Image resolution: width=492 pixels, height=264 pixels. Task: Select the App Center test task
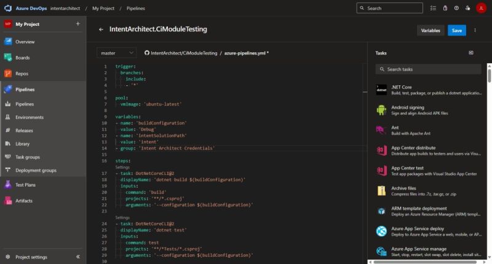pos(428,171)
